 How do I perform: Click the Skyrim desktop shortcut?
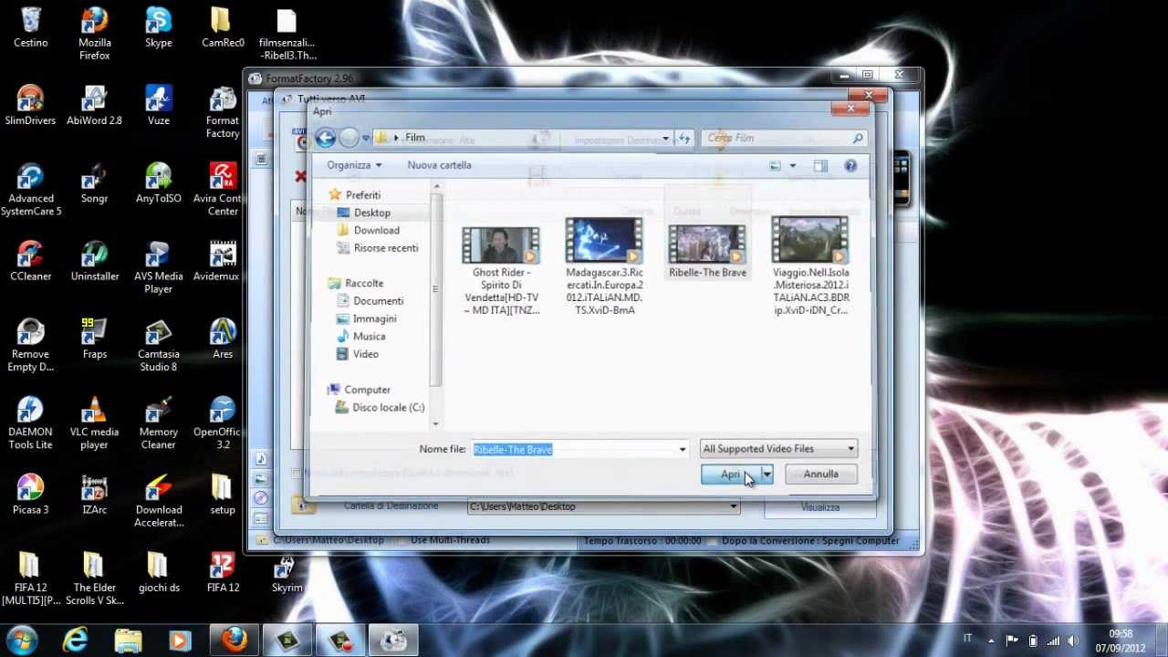pyautogui.click(x=287, y=575)
